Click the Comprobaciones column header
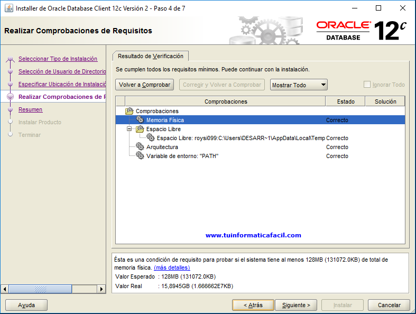The width and height of the screenshot is (416, 314). point(226,101)
